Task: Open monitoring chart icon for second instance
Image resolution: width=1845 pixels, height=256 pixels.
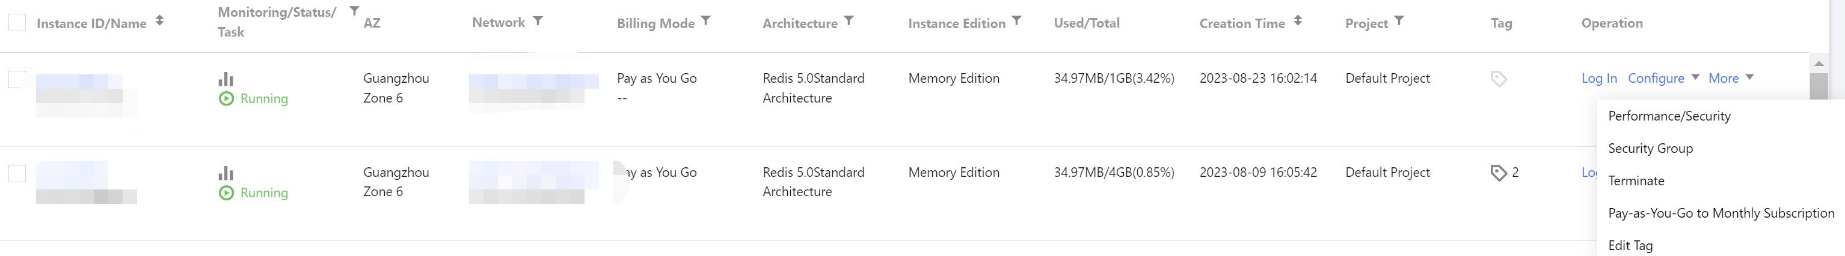Action: (x=226, y=173)
